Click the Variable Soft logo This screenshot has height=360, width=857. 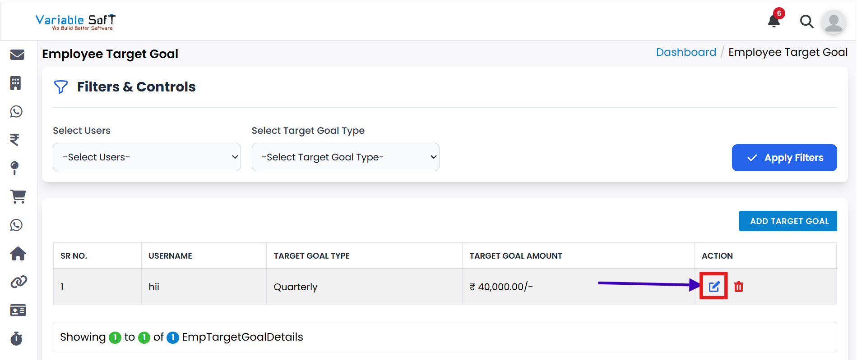tap(75, 22)
